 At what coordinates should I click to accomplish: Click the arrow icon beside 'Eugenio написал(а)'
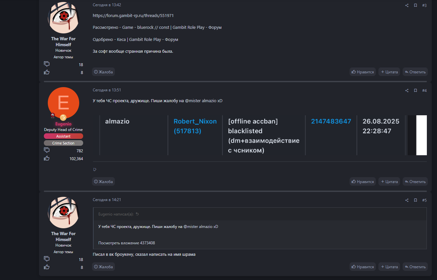click(137, 214)
